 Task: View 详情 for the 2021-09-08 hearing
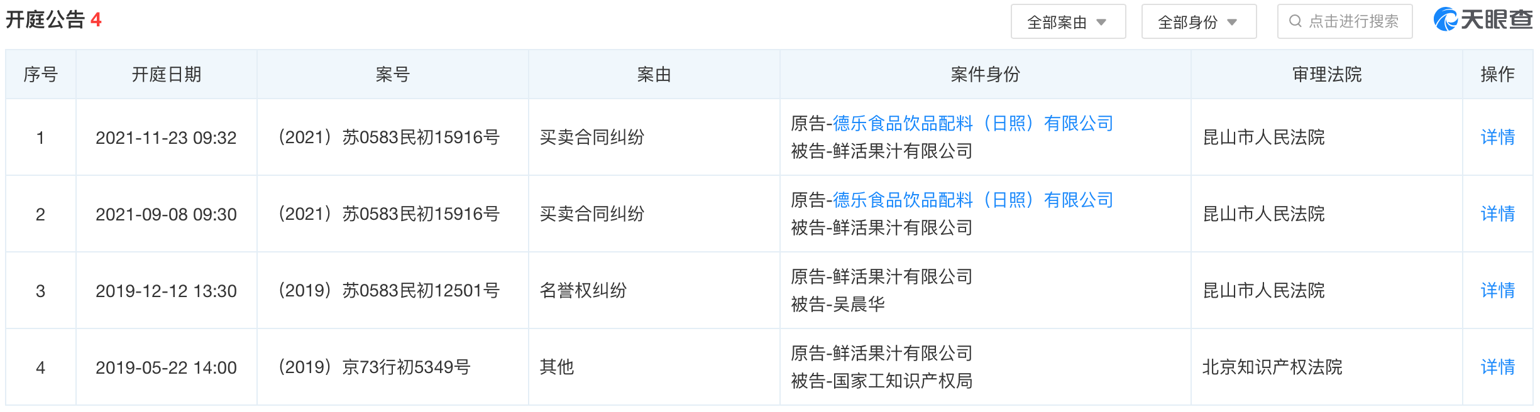(1497, 214)
